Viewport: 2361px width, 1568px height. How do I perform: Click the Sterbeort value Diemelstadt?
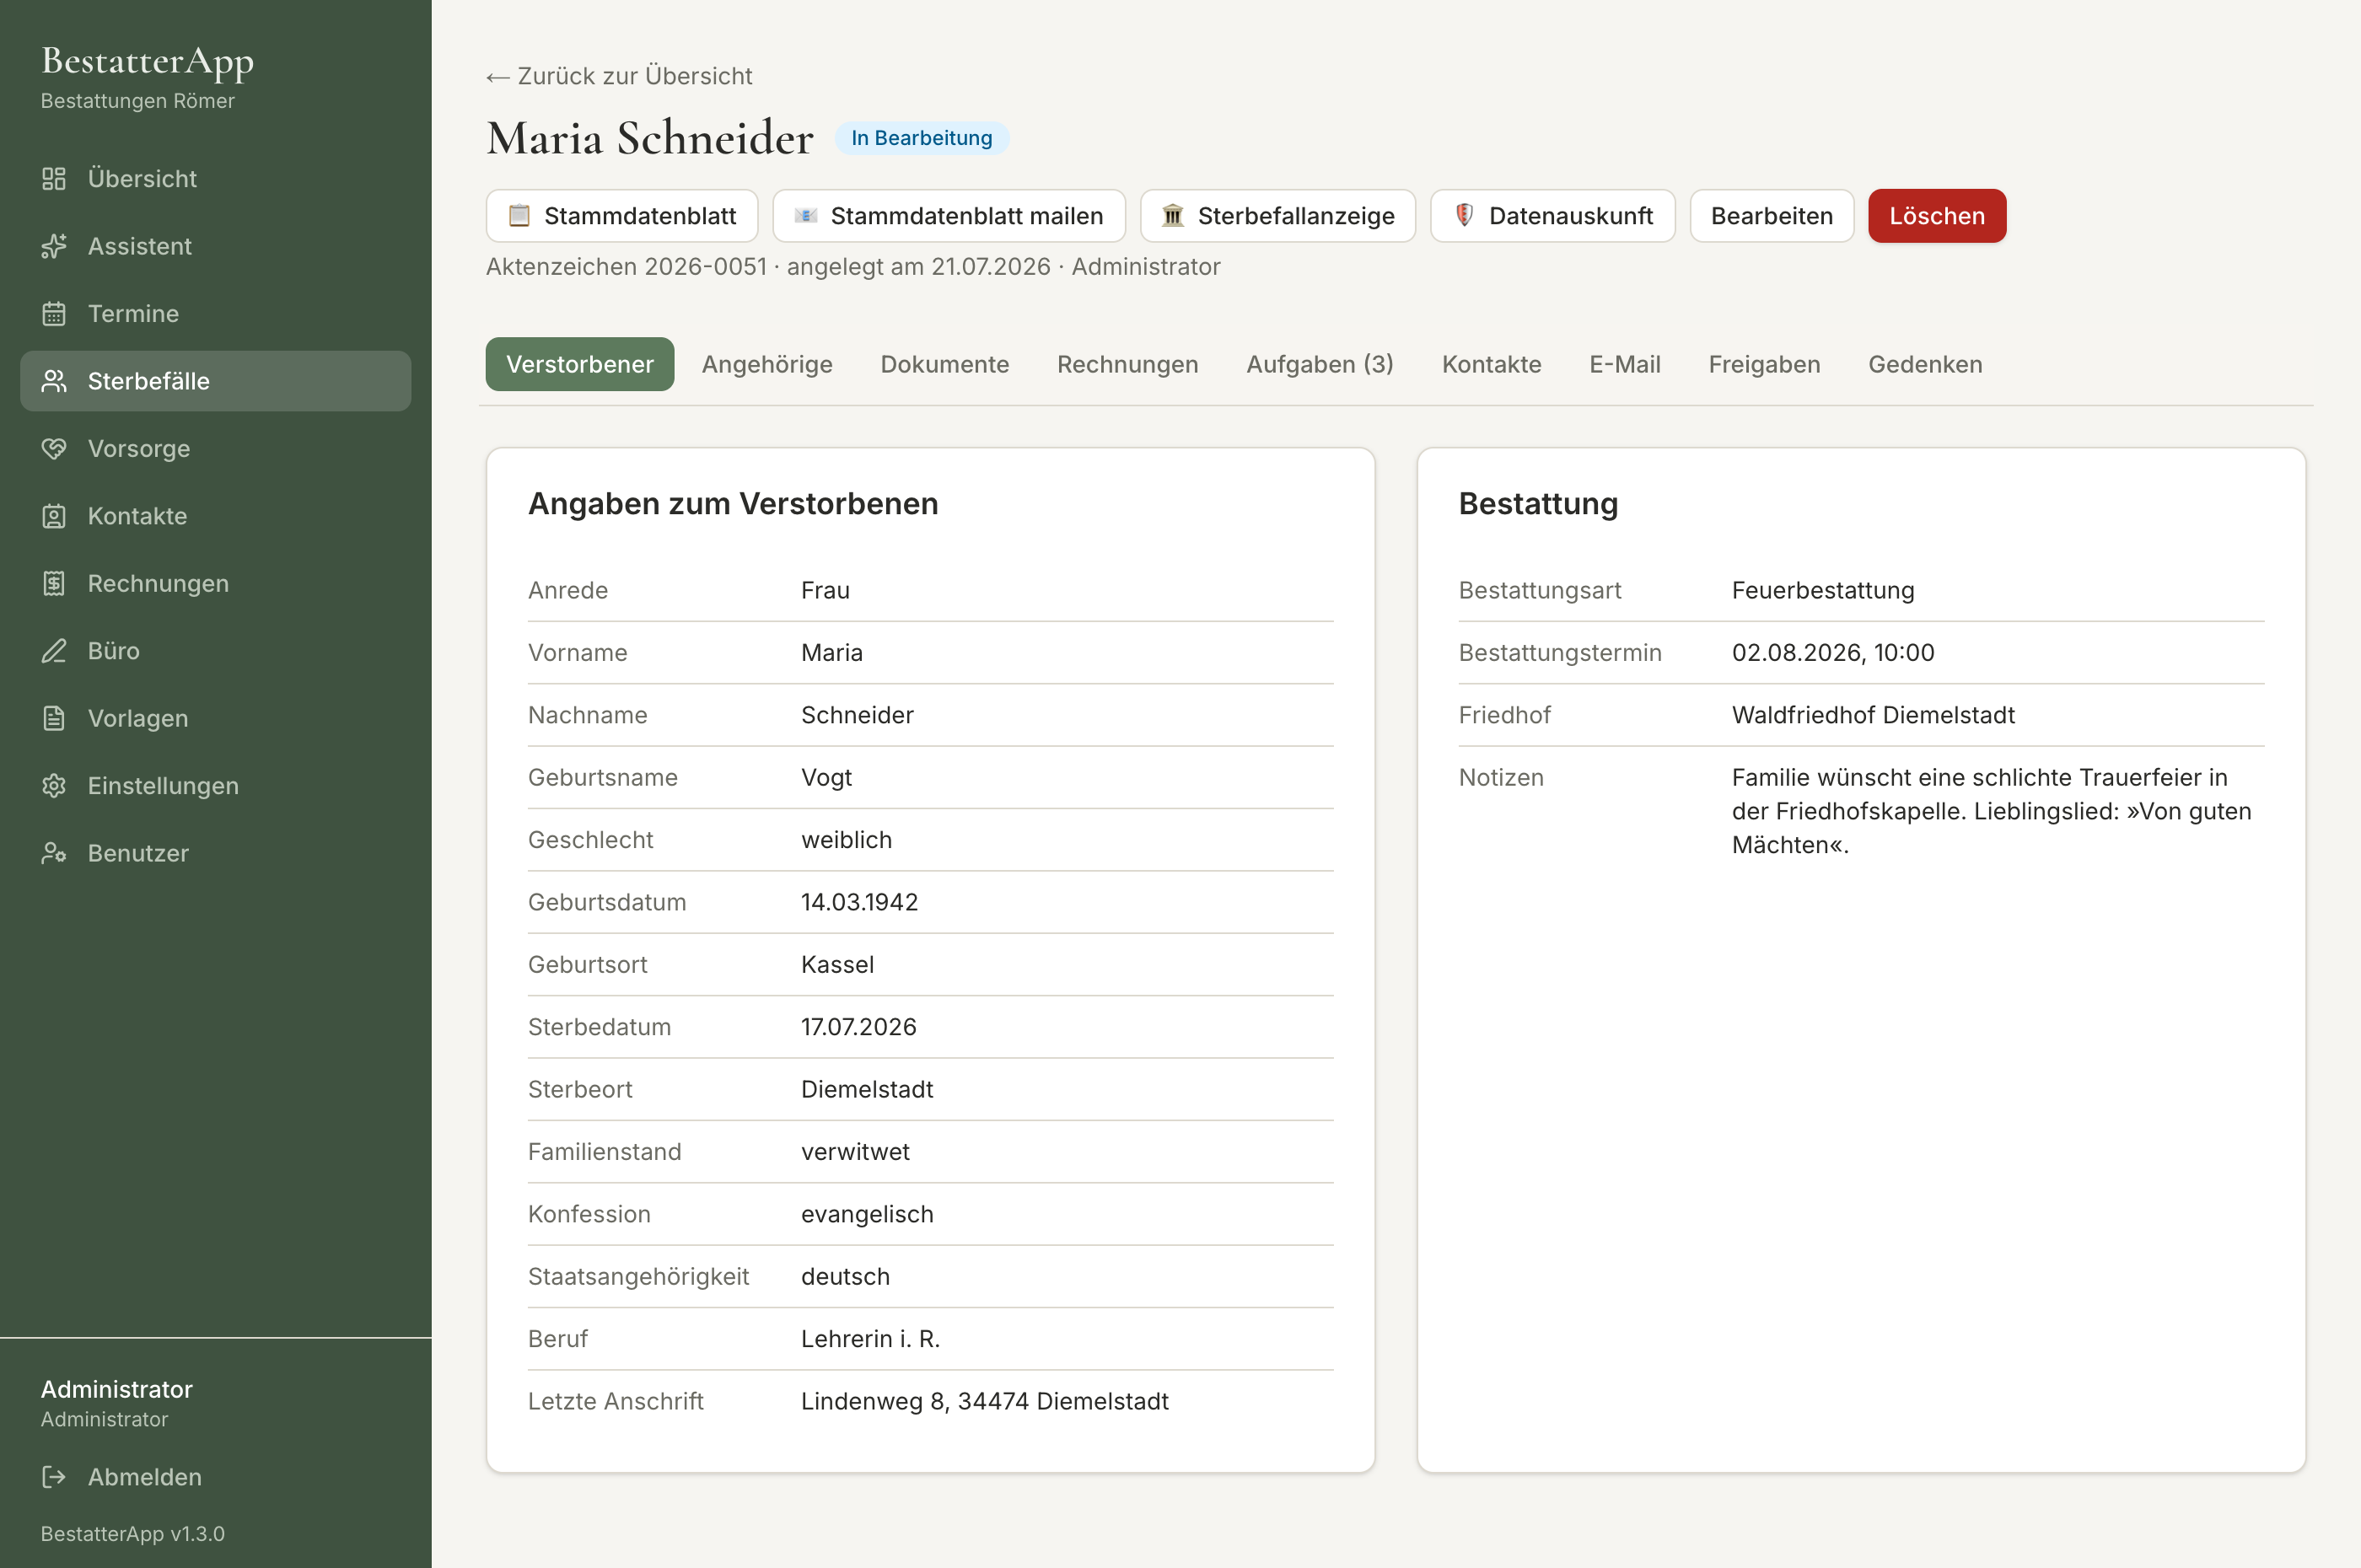pyautogui.click(x=867, y=1090)
